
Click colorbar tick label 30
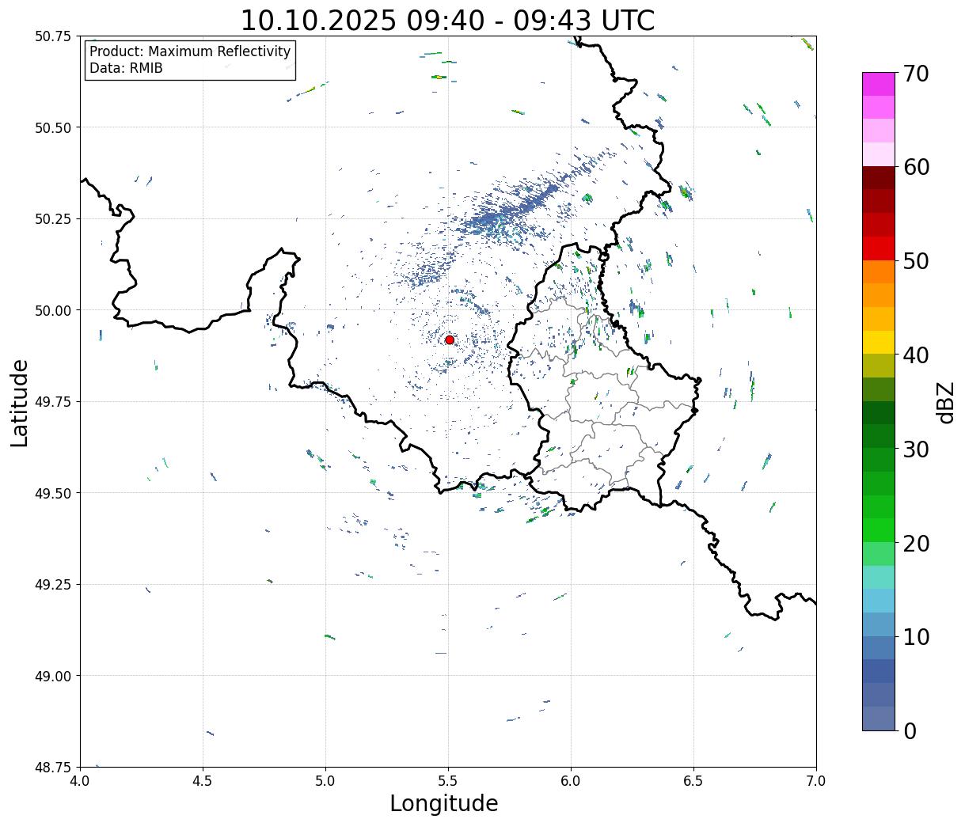pyautogui.click(x=916, y=449)
